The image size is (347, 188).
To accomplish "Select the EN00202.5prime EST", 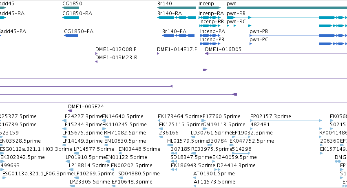I will click(x=113, y=170).
